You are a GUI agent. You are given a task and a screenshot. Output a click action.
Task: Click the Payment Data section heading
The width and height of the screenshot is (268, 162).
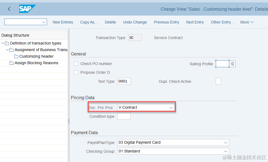pos(84,133)
